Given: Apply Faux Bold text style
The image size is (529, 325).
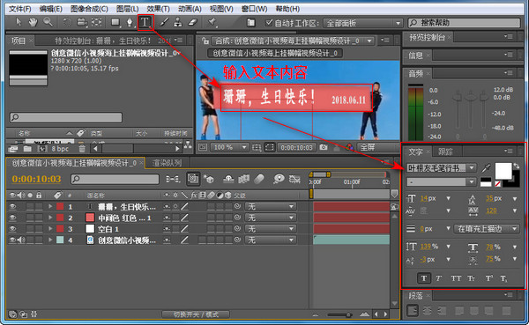Looking at the screenshot, I should point(424,278).
